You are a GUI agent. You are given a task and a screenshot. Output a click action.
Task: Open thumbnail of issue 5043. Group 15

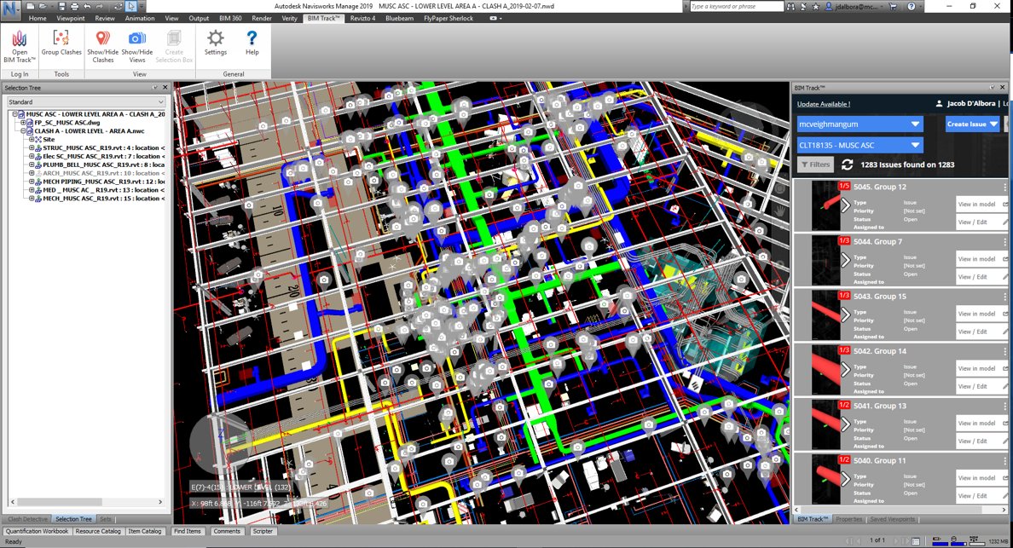(825, 315)
